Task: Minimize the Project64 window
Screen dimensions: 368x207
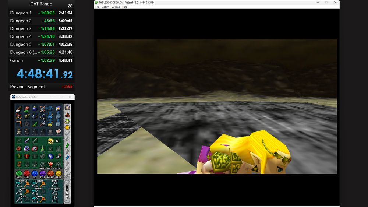Action: point(318,2)
